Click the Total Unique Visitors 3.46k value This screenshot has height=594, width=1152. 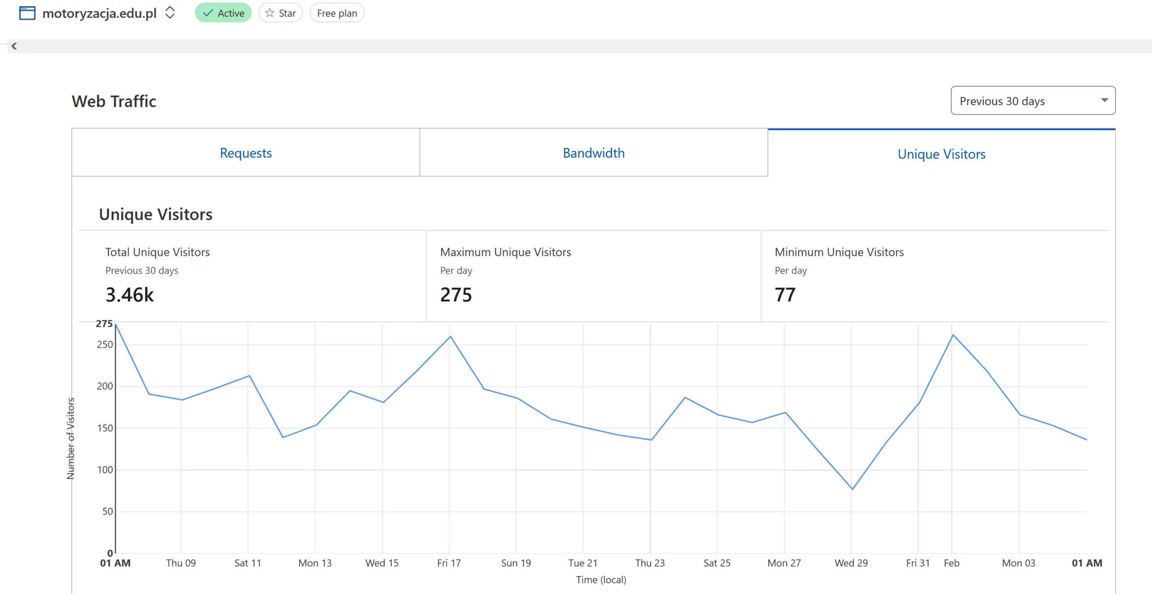click(130, 295)
